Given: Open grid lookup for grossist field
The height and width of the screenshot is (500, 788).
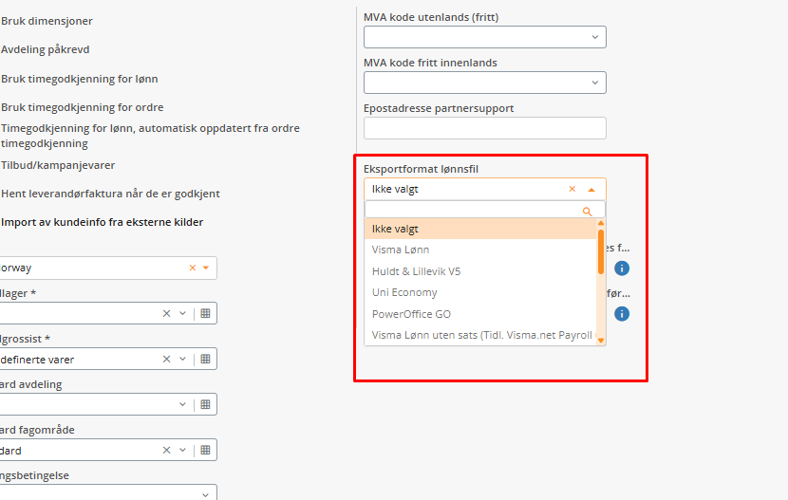Looking at the screenshot, I should coord(205,359).
